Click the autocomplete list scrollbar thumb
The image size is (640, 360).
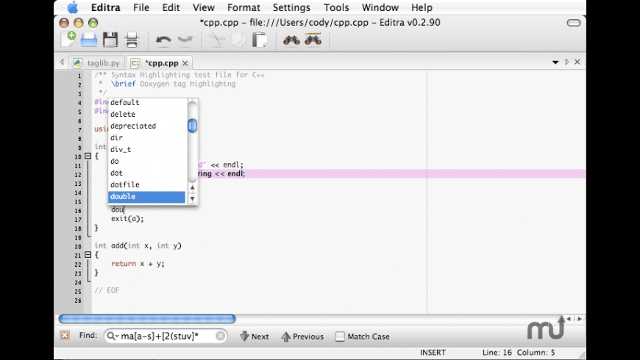(192, 126)
